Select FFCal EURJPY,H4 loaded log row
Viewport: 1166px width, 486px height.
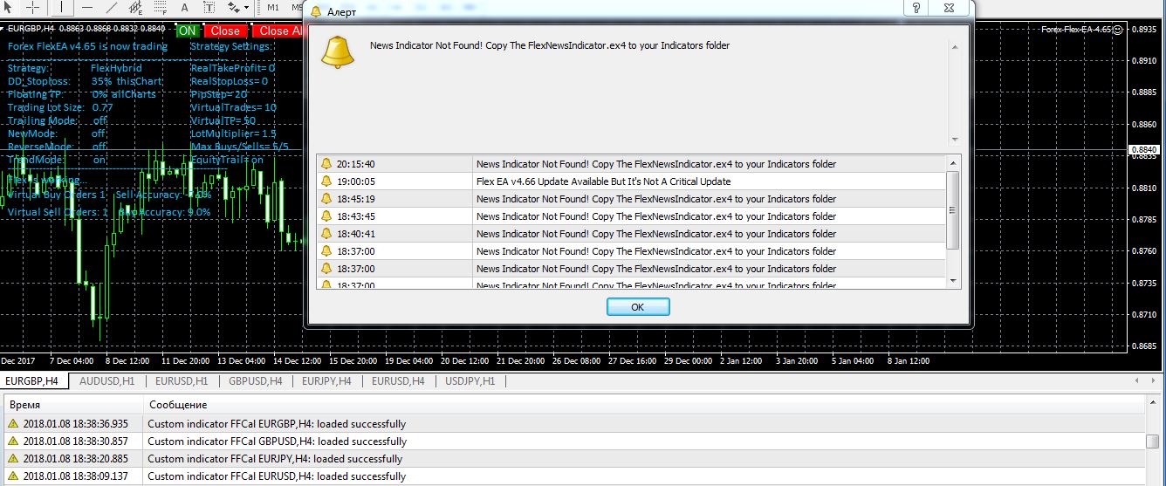pos(573,459)
